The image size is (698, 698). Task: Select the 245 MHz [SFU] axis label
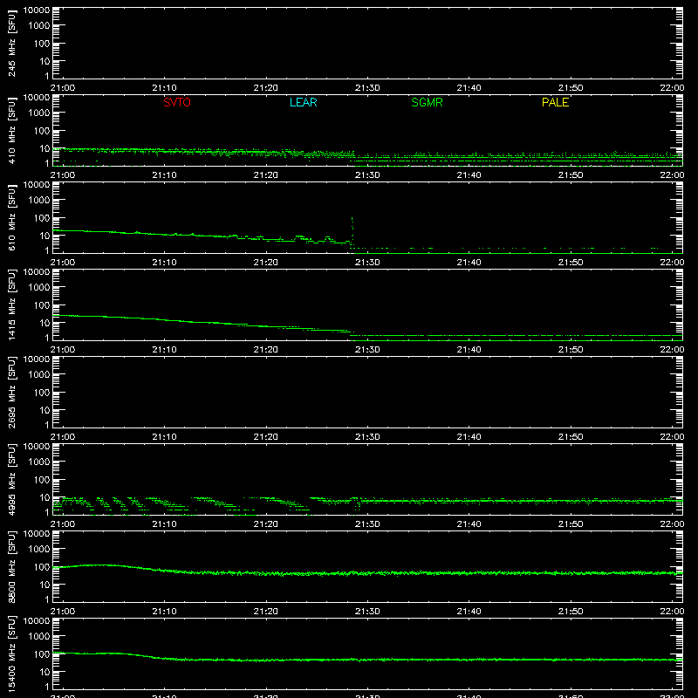[11, 43]
